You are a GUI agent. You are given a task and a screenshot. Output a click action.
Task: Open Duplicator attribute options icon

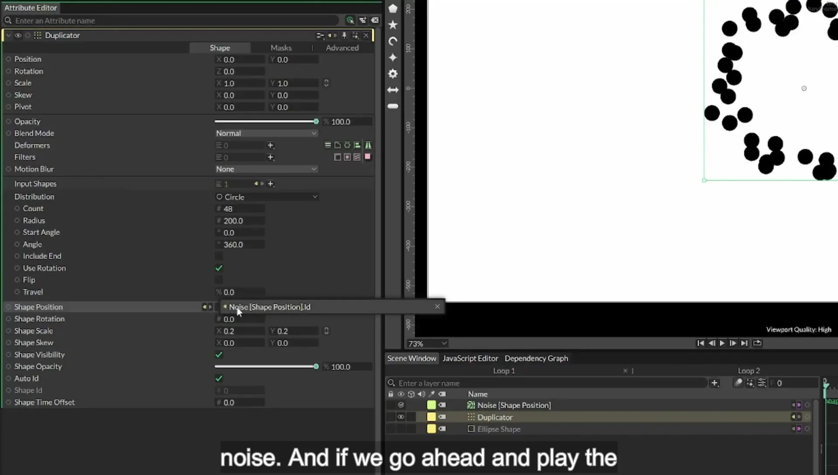pos(320,35)
